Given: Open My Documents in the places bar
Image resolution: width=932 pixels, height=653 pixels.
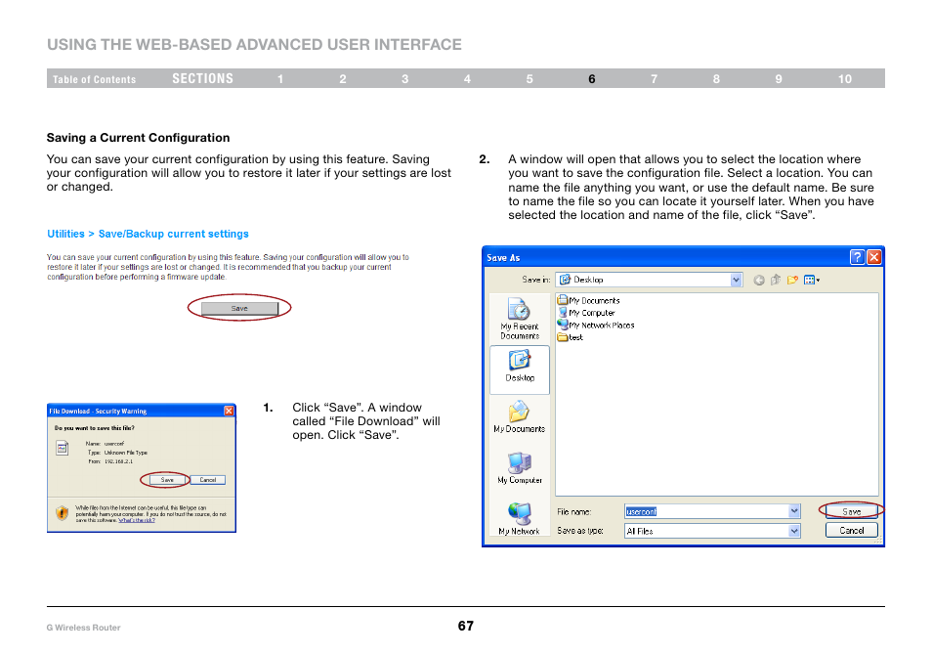Looking at the screenshot, I should (x=519, y=416).
